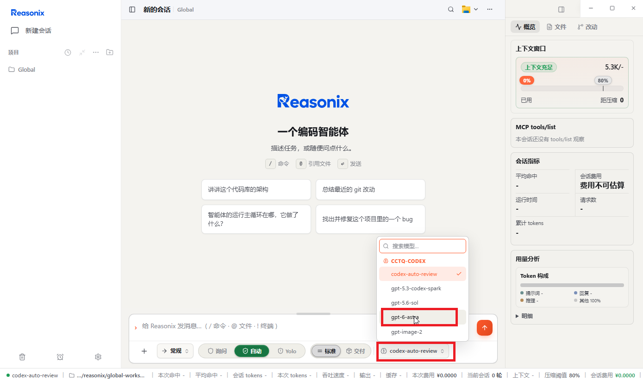Click status bar workspace path folder

106,375
